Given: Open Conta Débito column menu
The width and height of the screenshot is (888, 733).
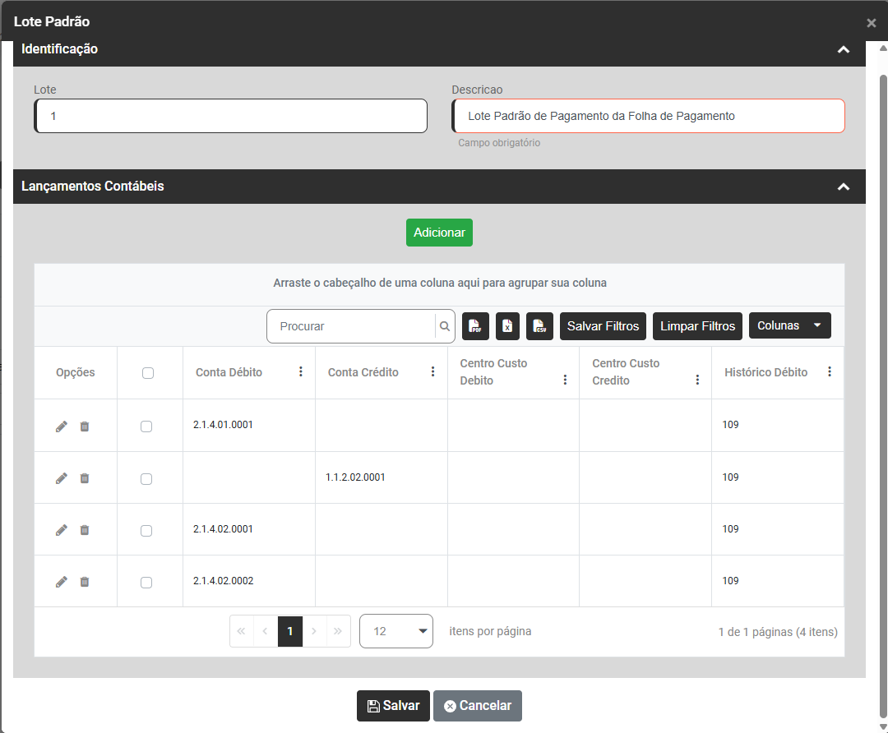Looking at the screenshot, I should (301, 371).
